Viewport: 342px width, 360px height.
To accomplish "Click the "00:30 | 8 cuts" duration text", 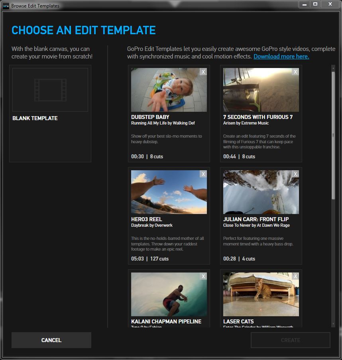I will pos(147,157).
